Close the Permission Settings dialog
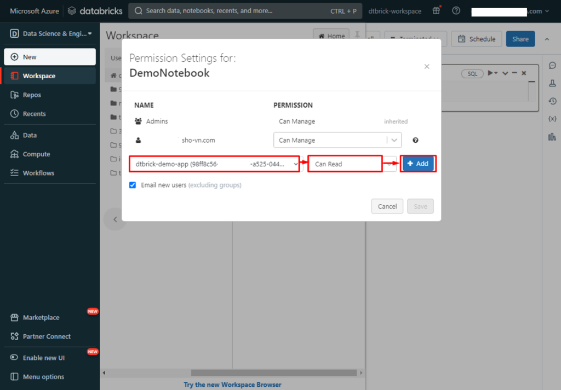The height and width of the screenshot is (390, 561). click(x=427, y=66)
